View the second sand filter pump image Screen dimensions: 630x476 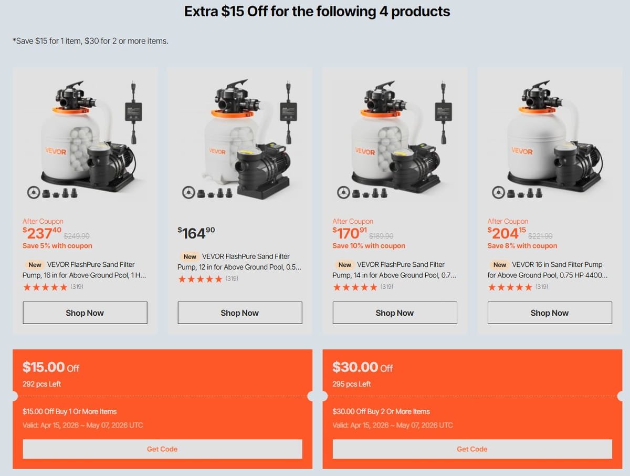pos(239,137)
